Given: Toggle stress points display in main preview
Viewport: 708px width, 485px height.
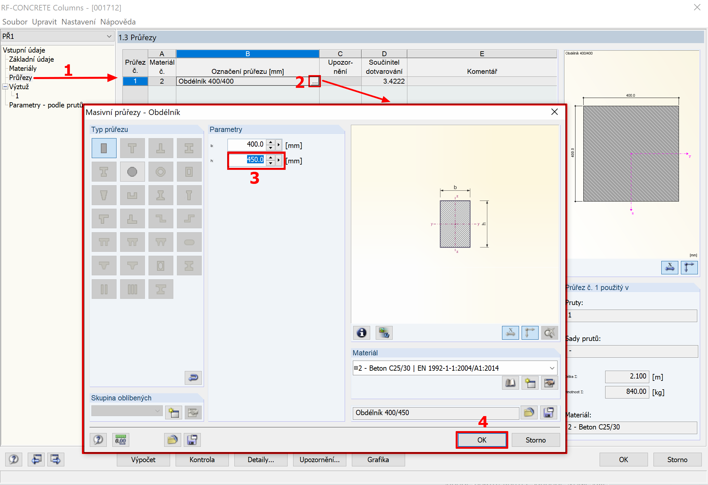Looking at the screenshot, I should (x=669, y=267).
